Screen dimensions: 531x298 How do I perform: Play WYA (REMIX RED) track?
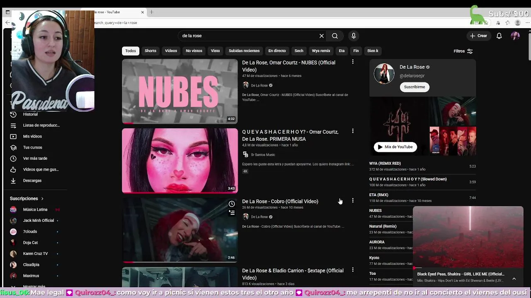tap(422, 166)
